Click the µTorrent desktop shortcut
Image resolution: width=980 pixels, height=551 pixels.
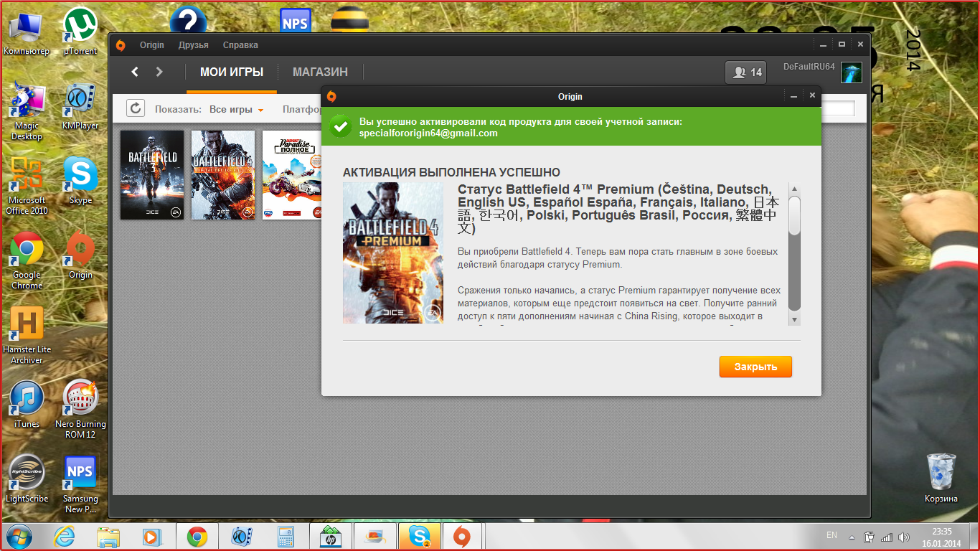pyautogui.click(x=80, y=32)
